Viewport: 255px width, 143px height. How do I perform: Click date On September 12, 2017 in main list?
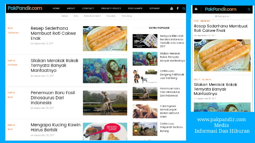(x=42, y=43)
